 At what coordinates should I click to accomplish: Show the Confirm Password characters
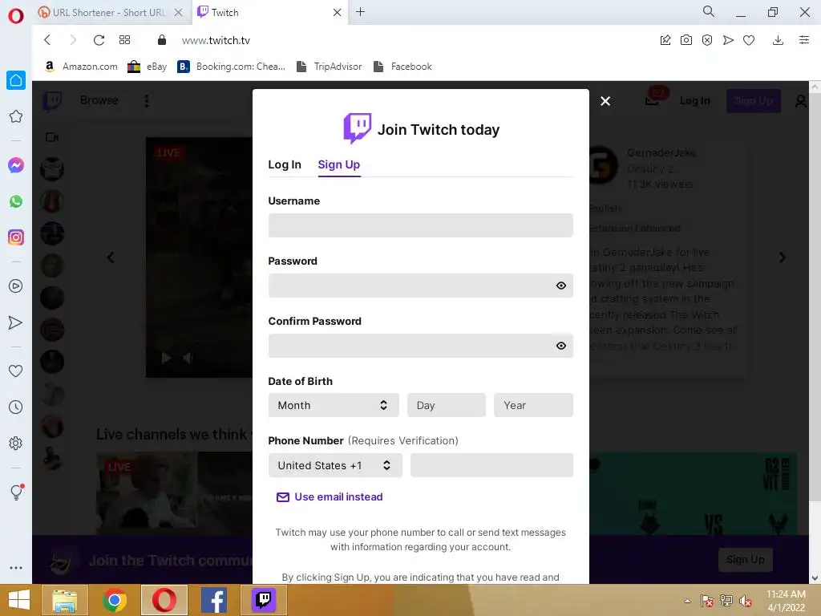(560, 346)
